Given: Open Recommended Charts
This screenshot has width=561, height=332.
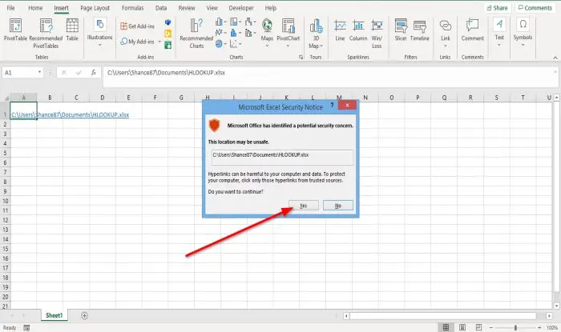Looking at the screenshot, I should (196, 34).
